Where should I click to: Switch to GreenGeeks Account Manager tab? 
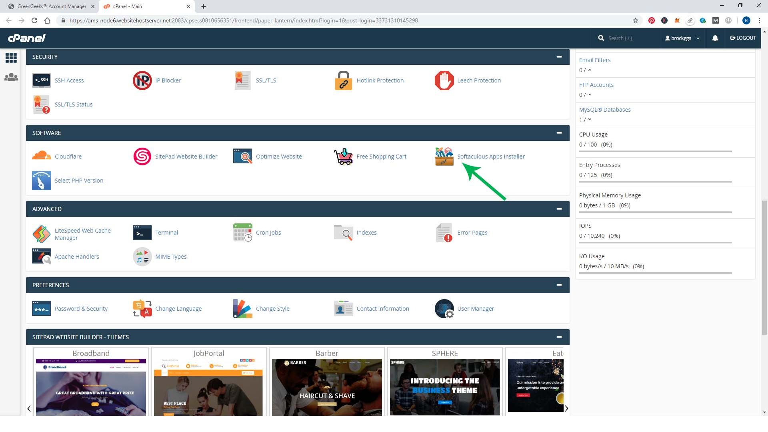51,6
